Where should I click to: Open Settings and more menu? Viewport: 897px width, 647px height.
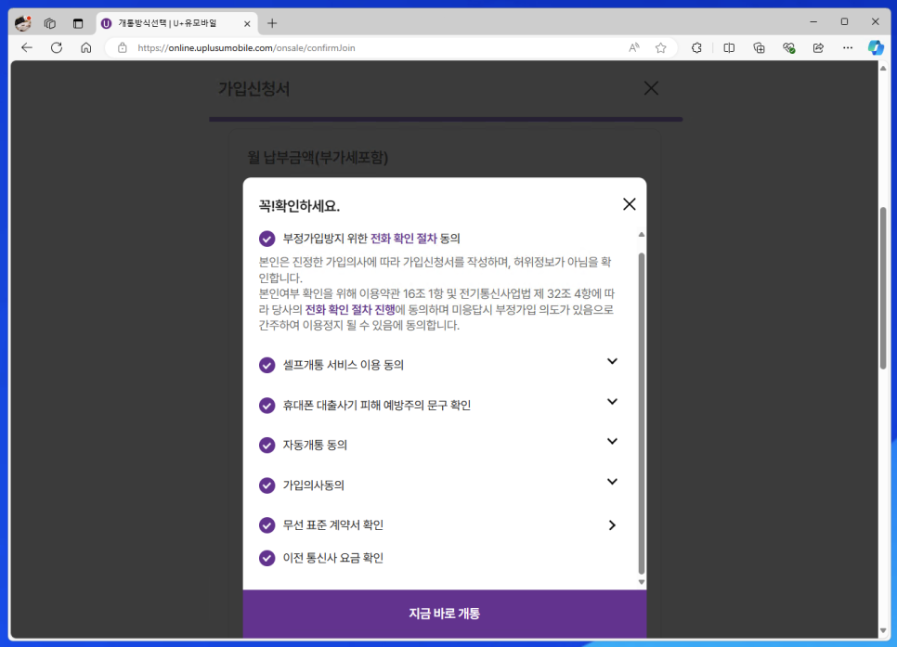pos(848,48)
